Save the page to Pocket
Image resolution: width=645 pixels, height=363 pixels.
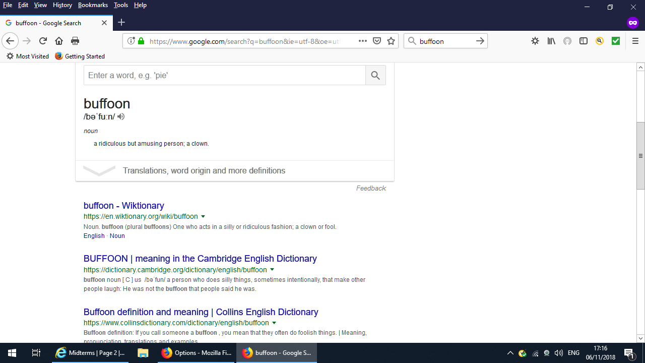tap(377, 41)
